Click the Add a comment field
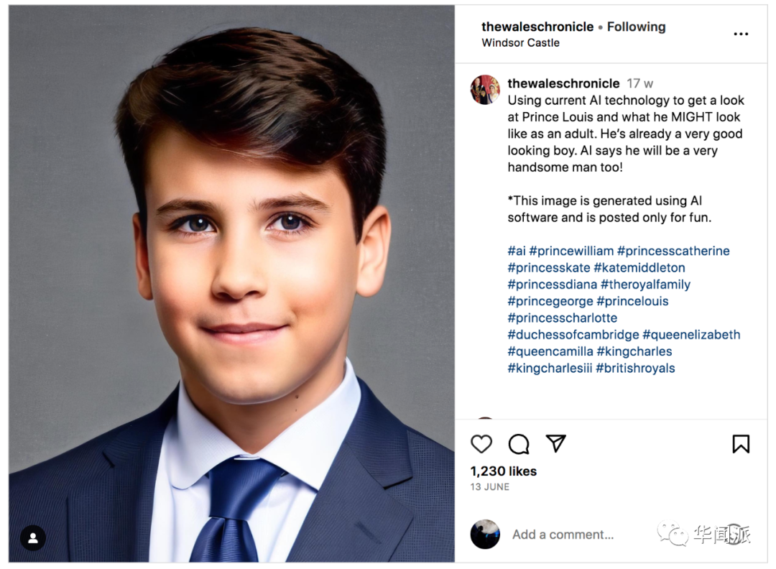The image size is (776, 569). (563, 535)
